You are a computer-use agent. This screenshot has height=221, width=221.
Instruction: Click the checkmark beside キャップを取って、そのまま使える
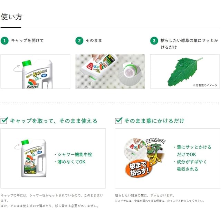coord(4,121)
